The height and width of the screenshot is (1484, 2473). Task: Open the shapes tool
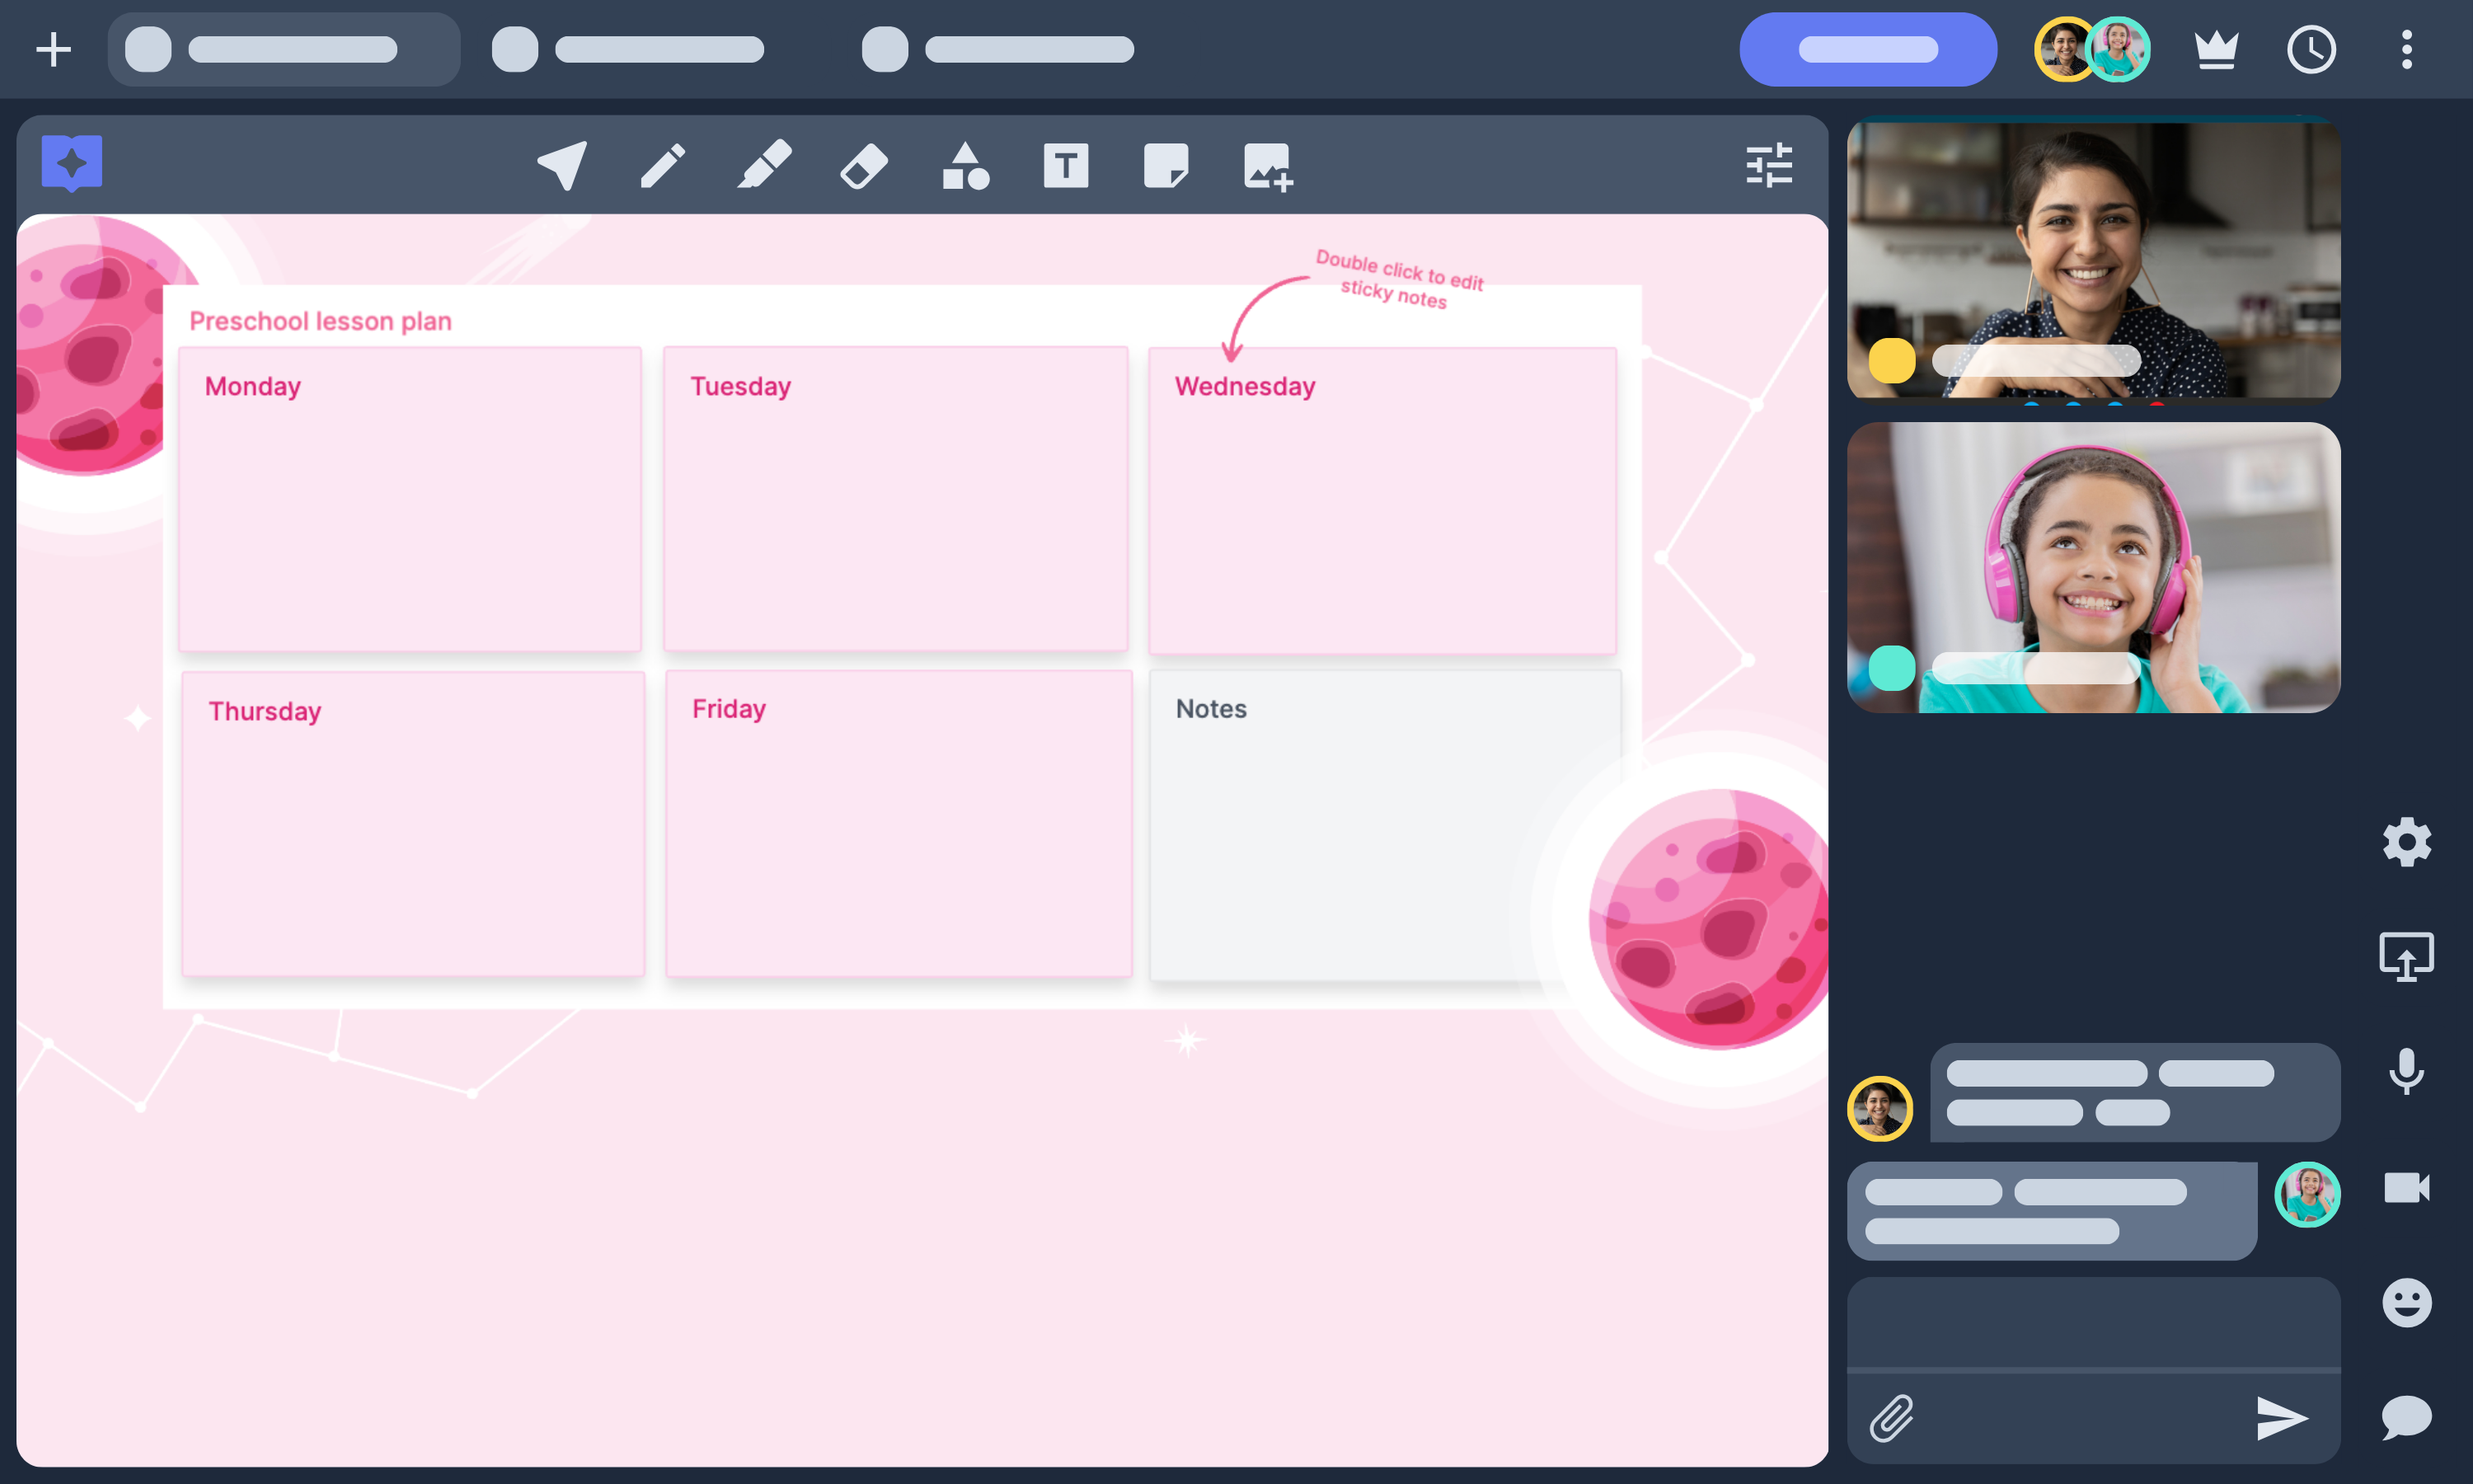965,166
